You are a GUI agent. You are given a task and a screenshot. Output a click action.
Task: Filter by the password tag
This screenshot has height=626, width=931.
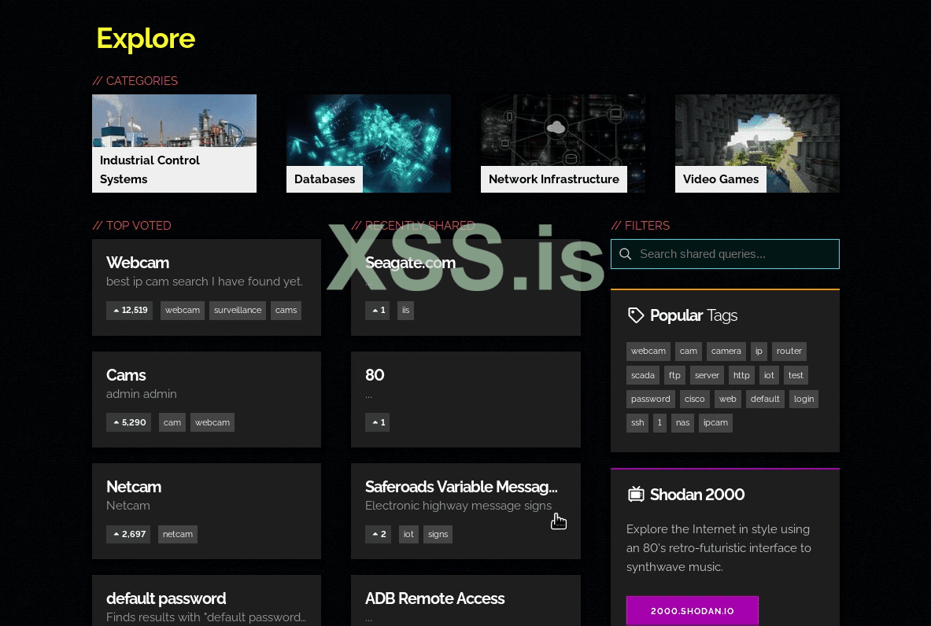click(x=650, y=399)
